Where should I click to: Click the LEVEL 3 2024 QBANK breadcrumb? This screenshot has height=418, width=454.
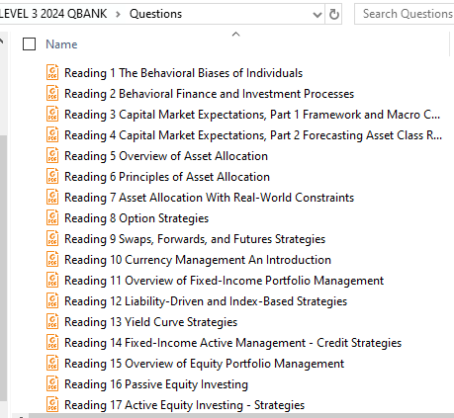pyautogui.click(x=53, y=14)
